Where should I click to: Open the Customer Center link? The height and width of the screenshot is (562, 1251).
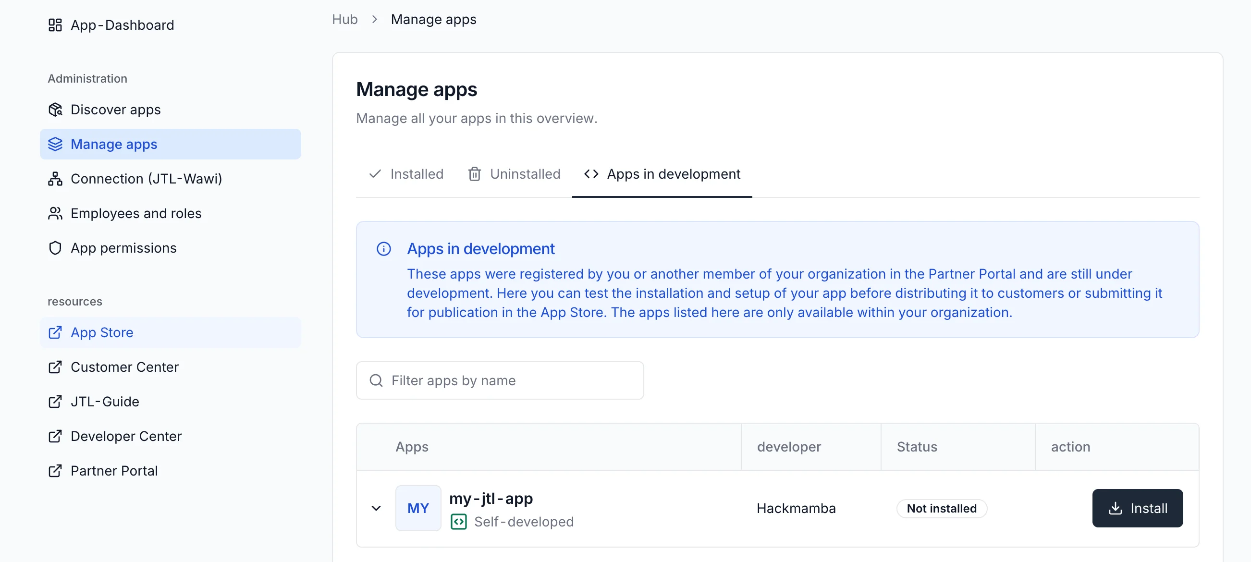tap(171, 367)
